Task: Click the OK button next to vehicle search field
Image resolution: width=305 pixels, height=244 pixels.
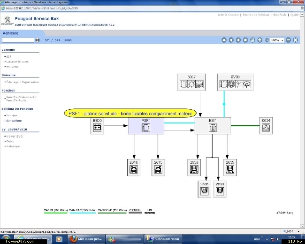Action: [38, 40]
